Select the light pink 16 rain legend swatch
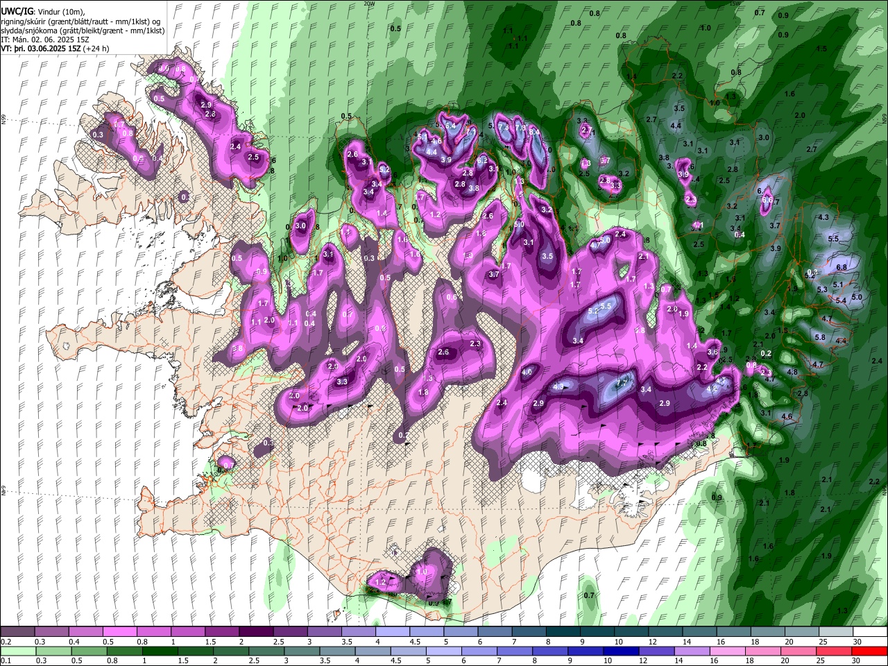 [x=728, y=651]
